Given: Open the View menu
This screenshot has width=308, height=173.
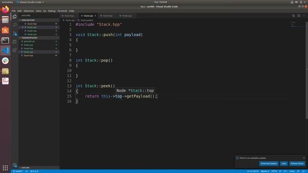Looking at the screenshot, I should click(x=38, y=11).
